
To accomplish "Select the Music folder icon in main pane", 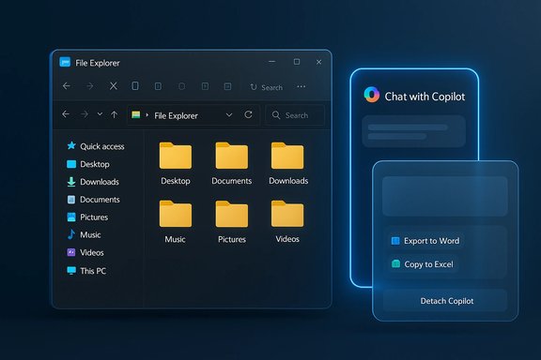I will pyautogui.click(x=176, y=214).
